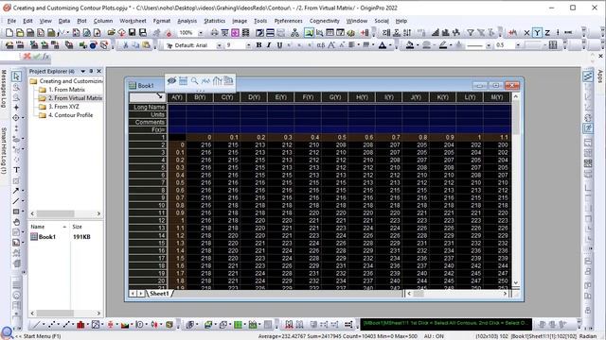Select folder 3. From XYZ

[x=63, y=107]
